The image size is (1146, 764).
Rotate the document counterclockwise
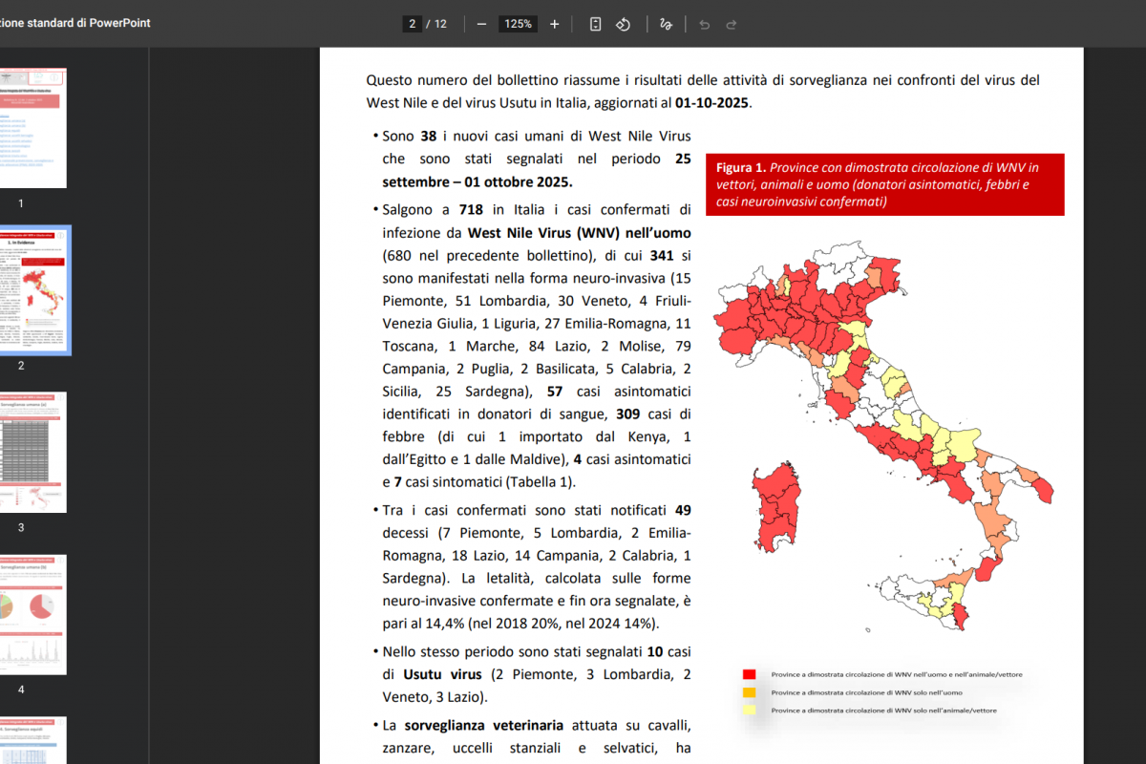(623, 24)
